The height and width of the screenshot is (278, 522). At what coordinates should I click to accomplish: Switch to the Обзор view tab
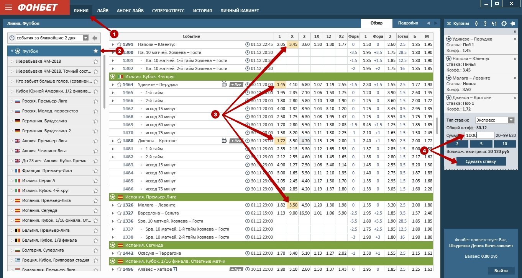[376, 23]
